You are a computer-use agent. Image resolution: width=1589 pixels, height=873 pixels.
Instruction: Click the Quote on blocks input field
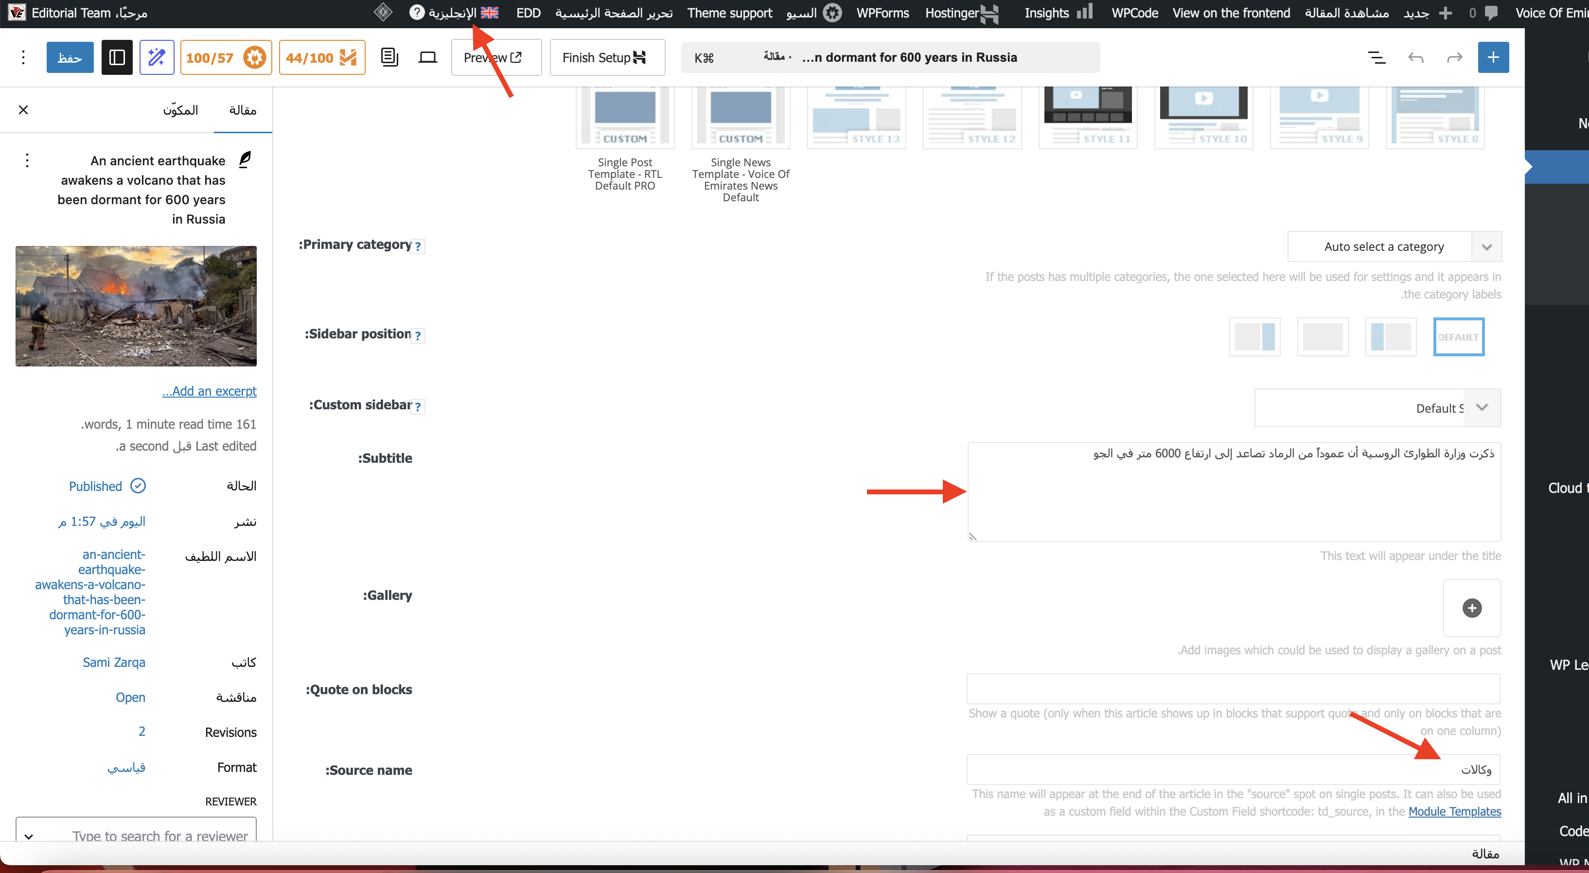[1234, 689]
